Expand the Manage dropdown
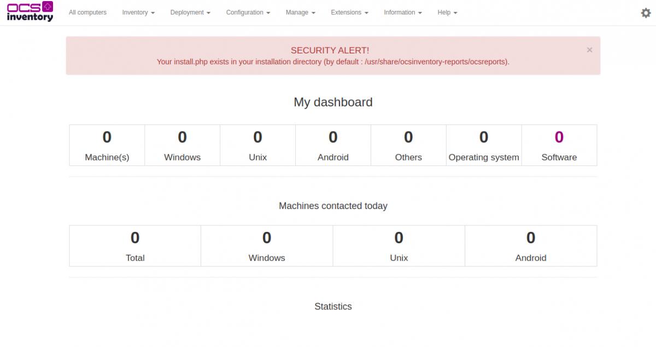 point(300,12)
